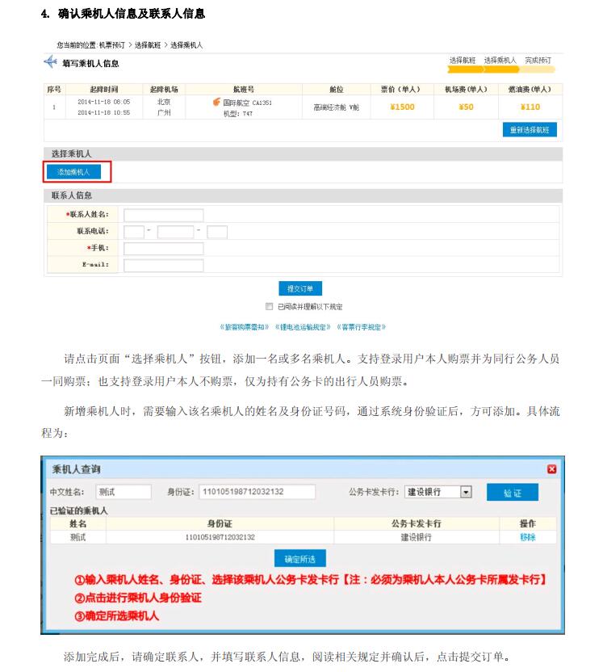Screen dimensions: 603x672
Task: Remove the verified passenger via 移除
Action: (x=527, y=537)
